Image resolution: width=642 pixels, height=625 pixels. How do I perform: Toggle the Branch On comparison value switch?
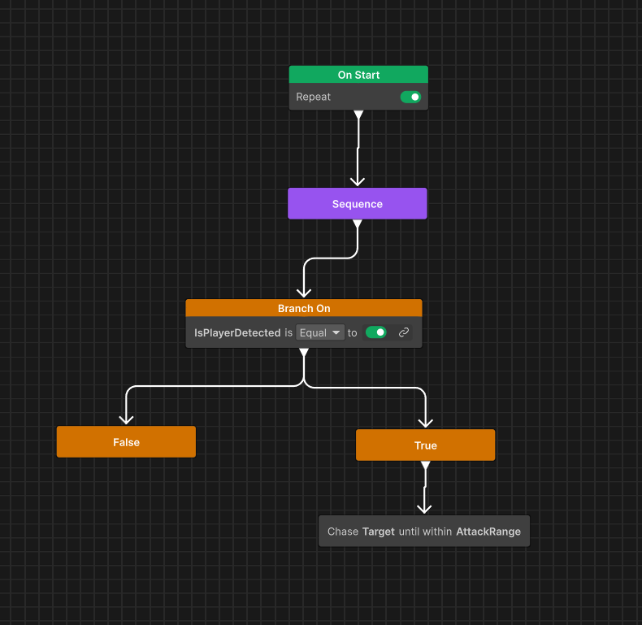[x=376, y=332]
